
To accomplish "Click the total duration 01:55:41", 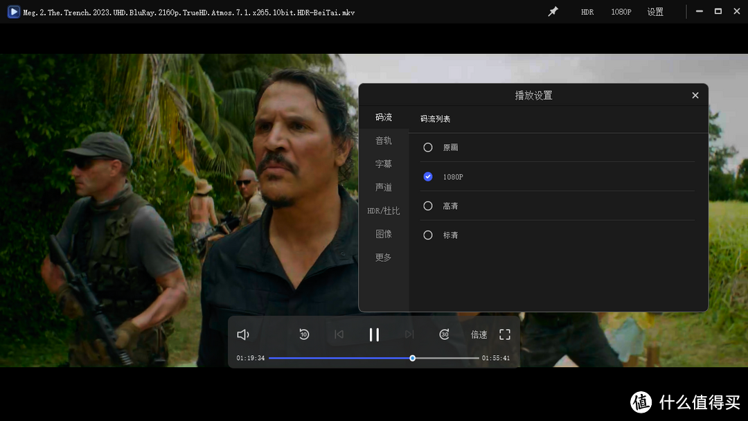I will coord(496,358).
